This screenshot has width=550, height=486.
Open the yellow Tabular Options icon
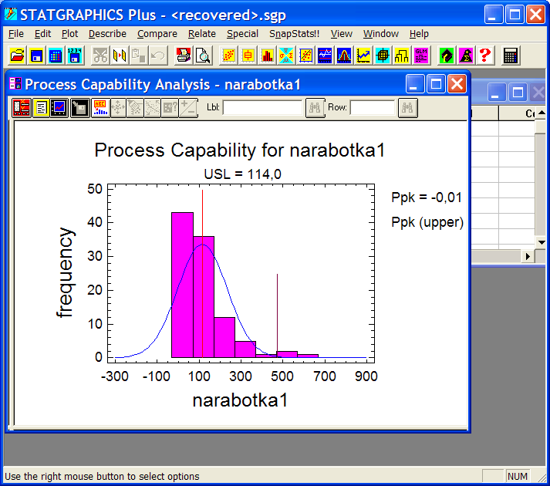[x=41, y=108]
